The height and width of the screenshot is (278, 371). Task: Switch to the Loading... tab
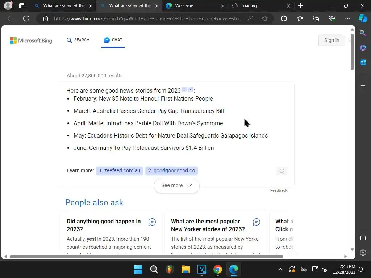point(260,6)
